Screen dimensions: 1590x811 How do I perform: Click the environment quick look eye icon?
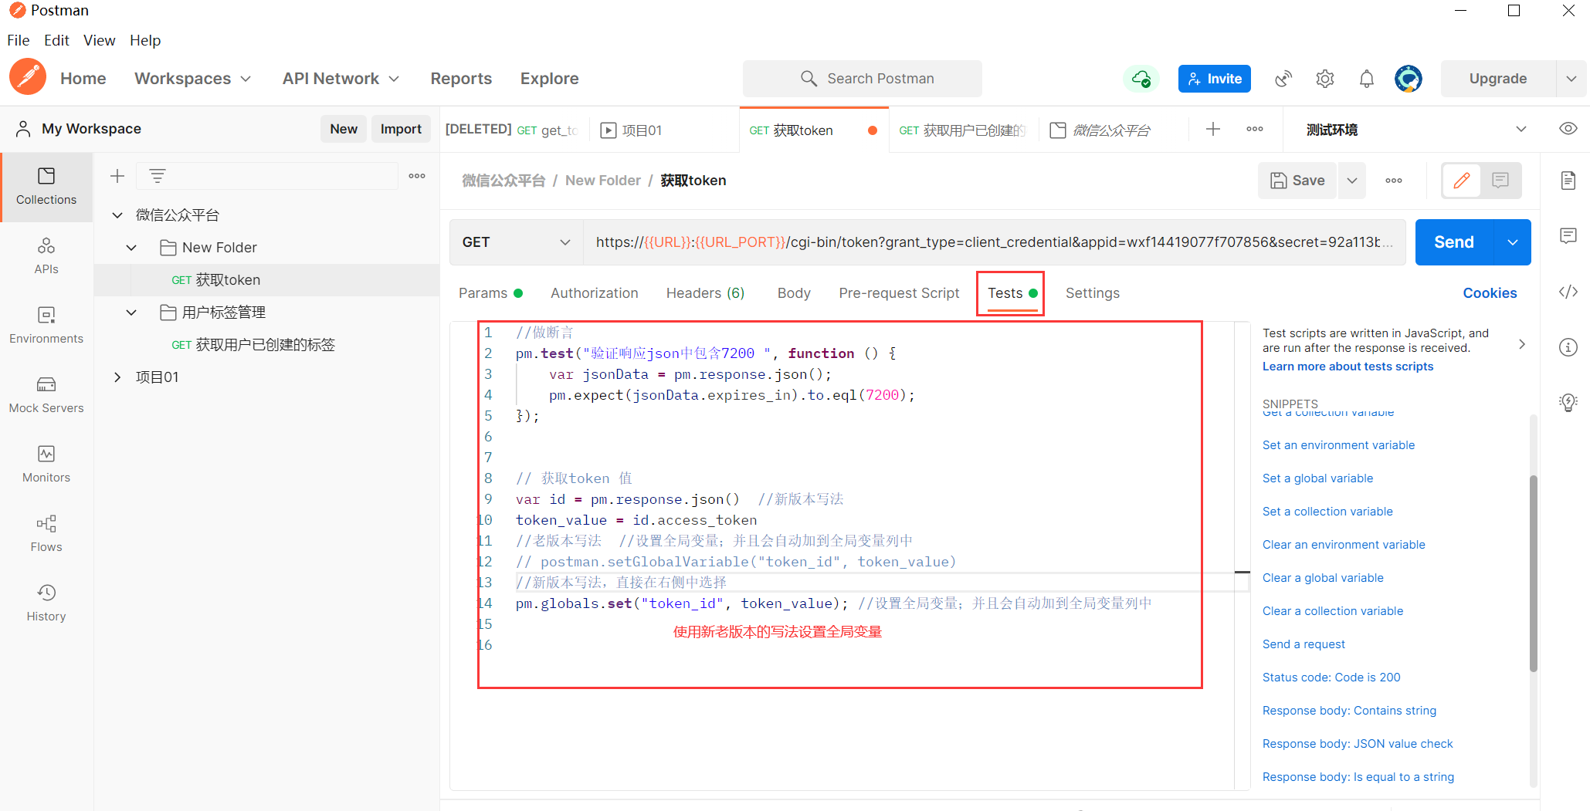point(1568,129)
